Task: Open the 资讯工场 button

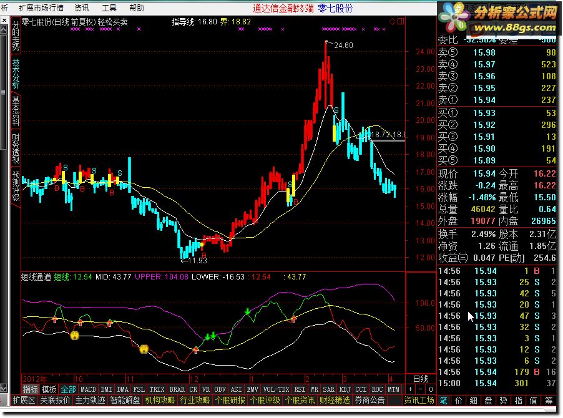Action: [419, 400]
